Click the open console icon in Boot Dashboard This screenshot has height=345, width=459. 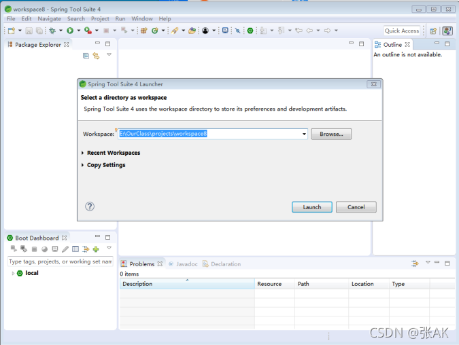[55, 249]
